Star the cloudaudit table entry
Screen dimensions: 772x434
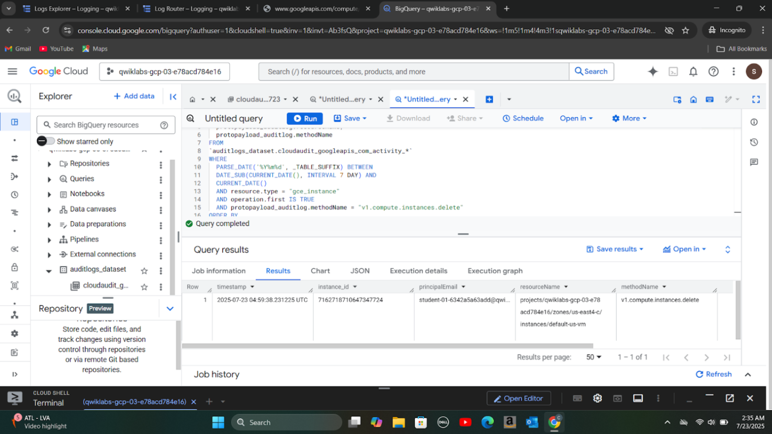click(x=144, y=287)
